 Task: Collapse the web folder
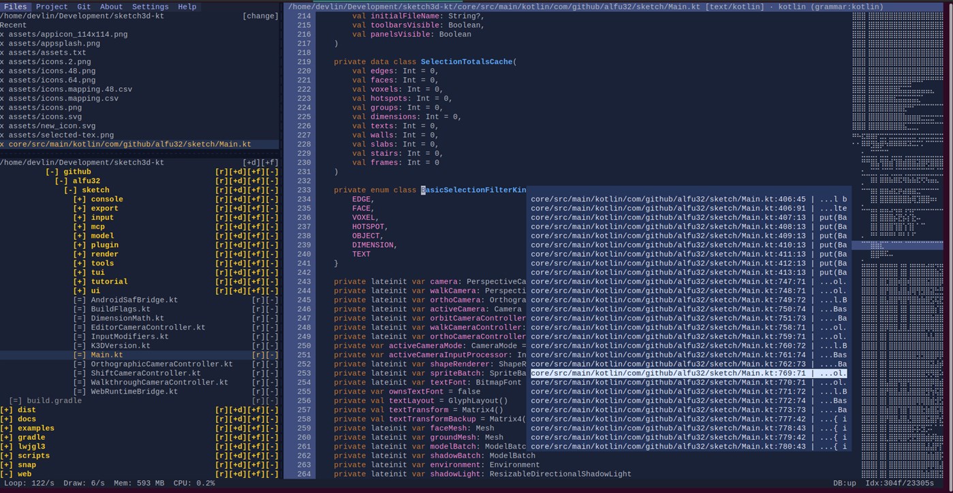point(7,474)
